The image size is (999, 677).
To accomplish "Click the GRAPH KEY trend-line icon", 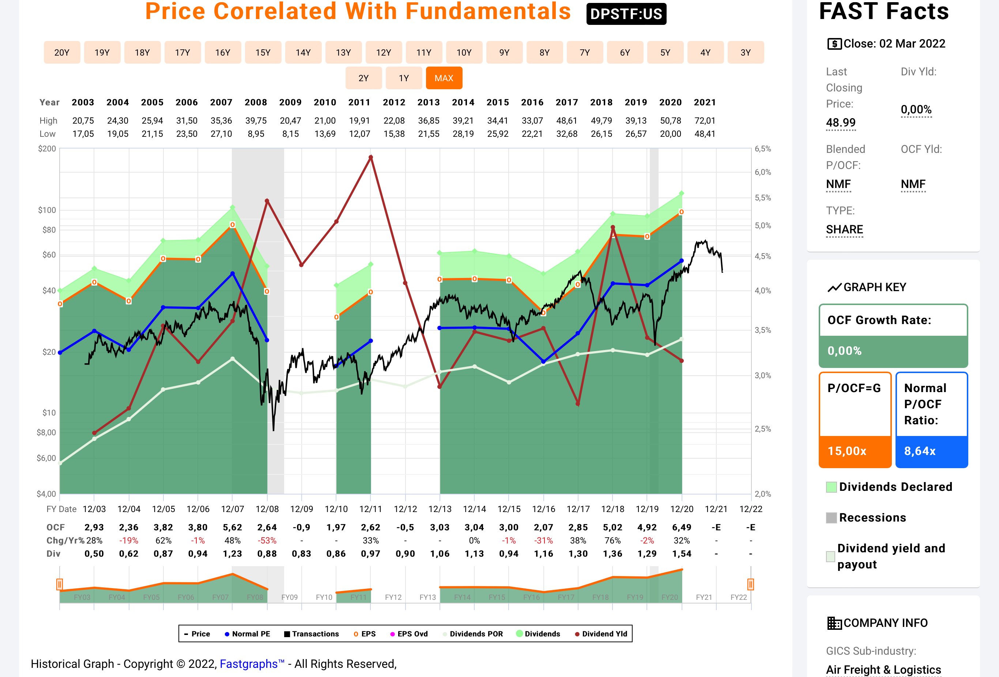I will pos(834,287).
